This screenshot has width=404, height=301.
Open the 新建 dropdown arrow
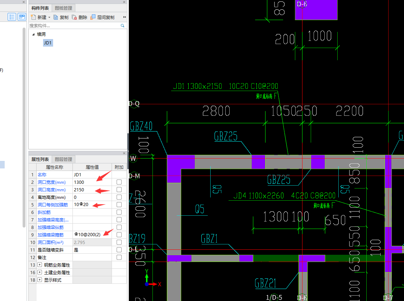(x=49, y=17)
